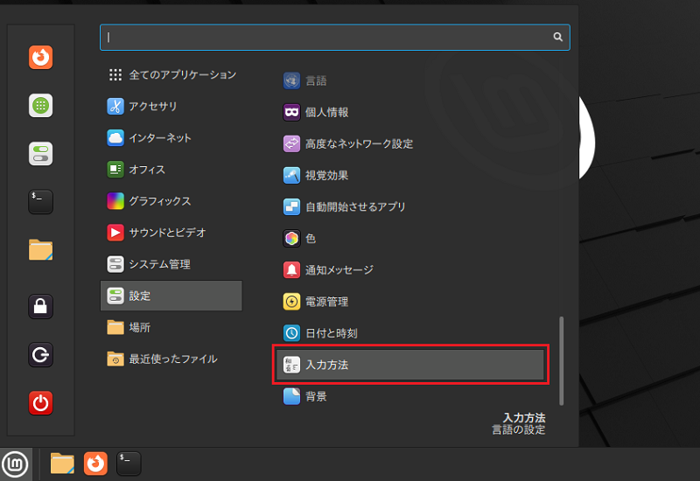Open terminal from the bottom panel

click(129, 464)
